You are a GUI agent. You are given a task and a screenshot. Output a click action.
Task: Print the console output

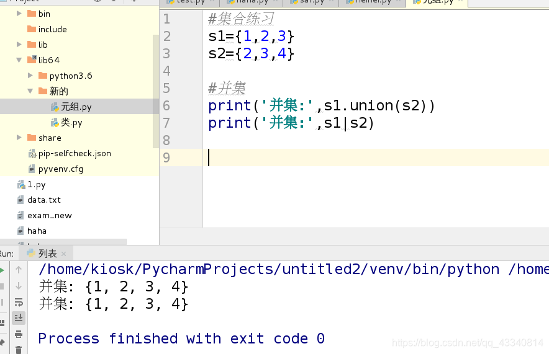pos(19,334)
